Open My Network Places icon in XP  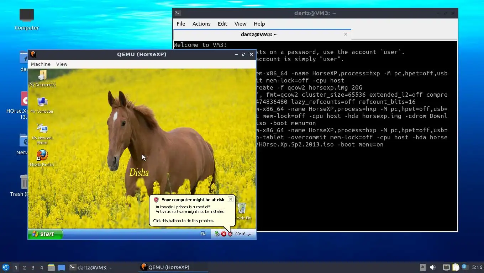pyautogui.click(x=42, y=134)
